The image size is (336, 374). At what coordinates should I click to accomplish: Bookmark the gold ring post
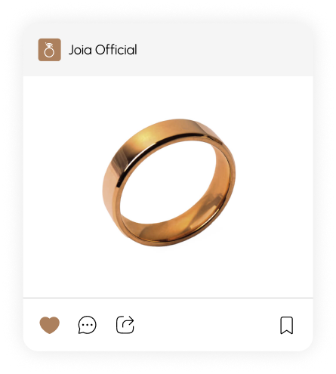pyautogui.click(x=287, y=326)
